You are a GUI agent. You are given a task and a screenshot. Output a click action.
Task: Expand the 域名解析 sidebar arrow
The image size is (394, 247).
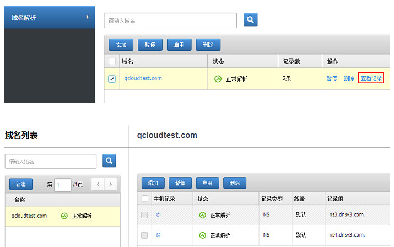pyautogui.click(x=87, y=17)
